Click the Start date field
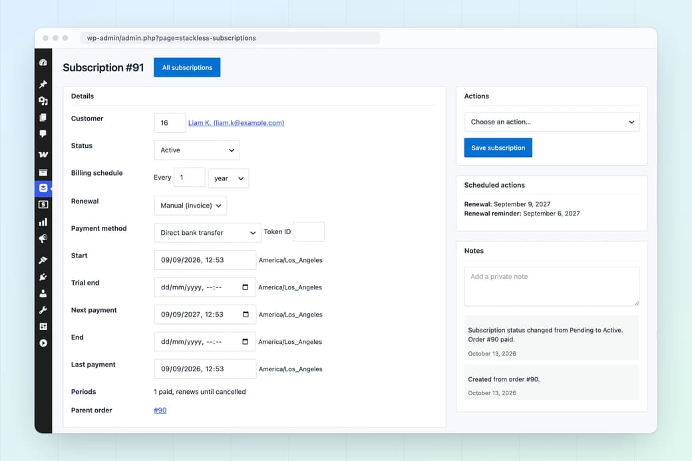 pyautogui.click(x=205, y=260)
